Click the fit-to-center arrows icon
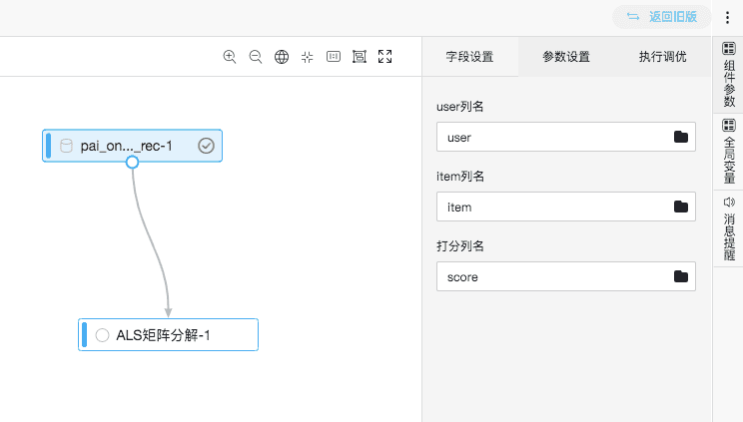The height and width of the screenshot is (422, 743). (x=308, y=57)
